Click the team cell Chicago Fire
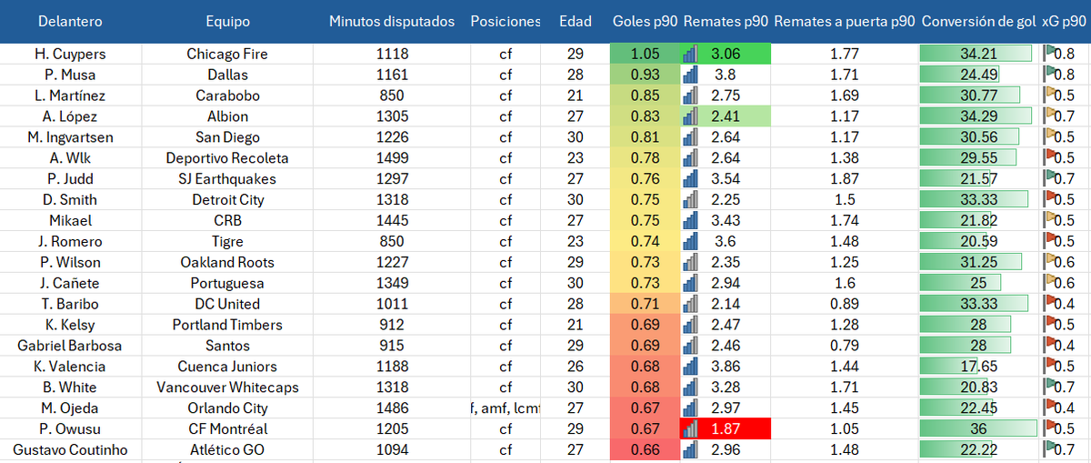The width and height of the screenshot is (1091, 463). pyautogui.click(x=227, y=54)
